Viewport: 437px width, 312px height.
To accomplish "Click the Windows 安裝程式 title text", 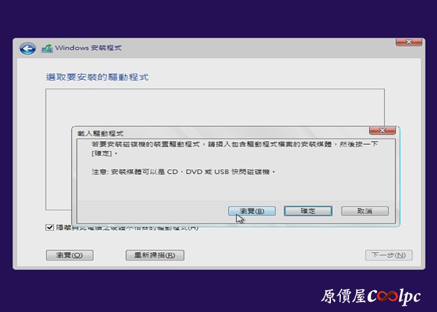I will click(88, 48).
